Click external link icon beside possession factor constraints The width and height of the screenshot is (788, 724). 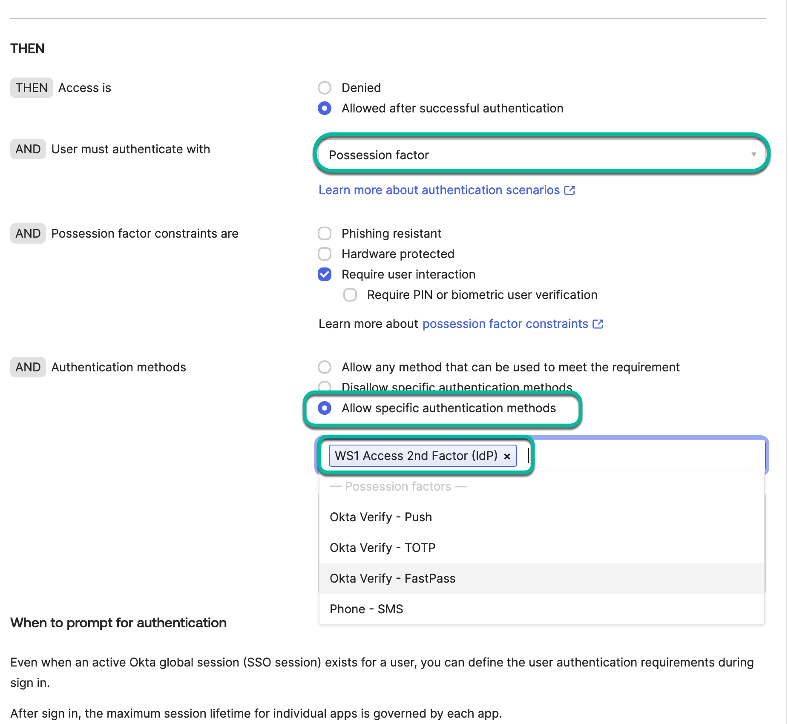(x=598, y=324)
